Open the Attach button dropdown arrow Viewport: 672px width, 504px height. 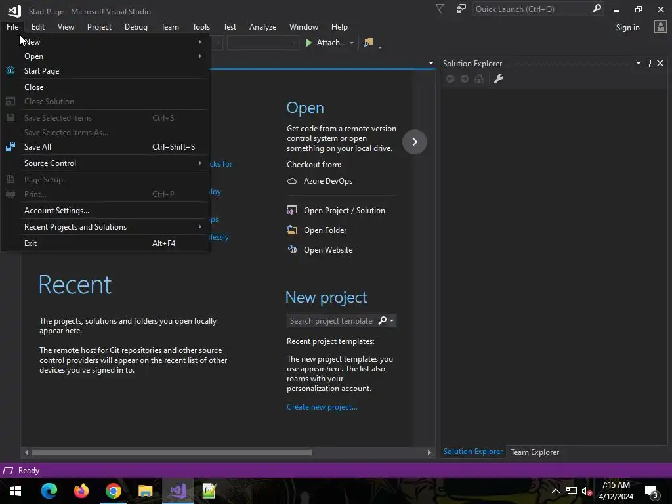[352, 43]
